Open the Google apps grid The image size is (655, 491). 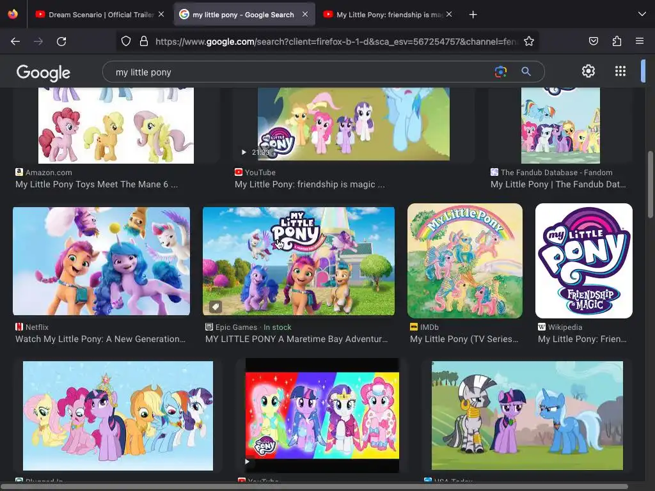coord(620,71)
